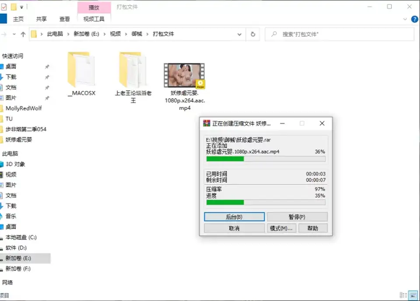Image resolution: width=420 pixels, height=301 pixels.
Task: Click the 帮助 help button
Action: [313, 228]
